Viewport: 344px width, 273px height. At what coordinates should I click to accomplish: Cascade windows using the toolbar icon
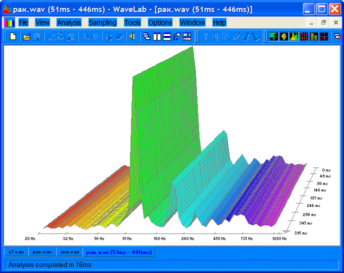click(146, 36)
